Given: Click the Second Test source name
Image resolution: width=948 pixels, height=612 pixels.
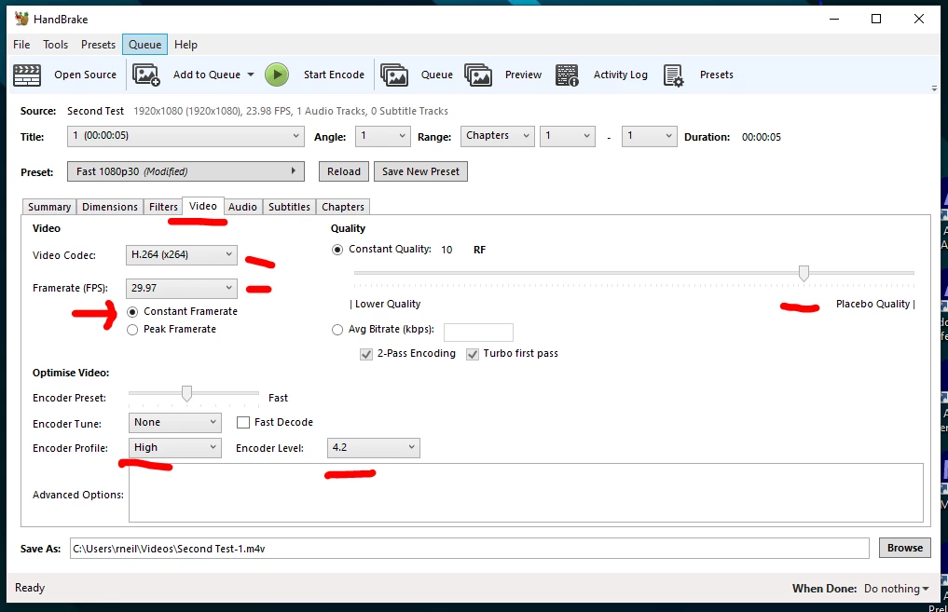Looking at the screenshot, I should [95, 111].
